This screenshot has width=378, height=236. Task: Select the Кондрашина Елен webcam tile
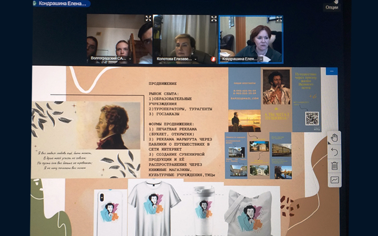click(x=251, y=40)
